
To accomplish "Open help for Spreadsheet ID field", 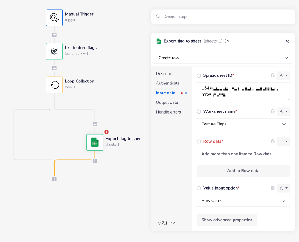I will point(273,75).
